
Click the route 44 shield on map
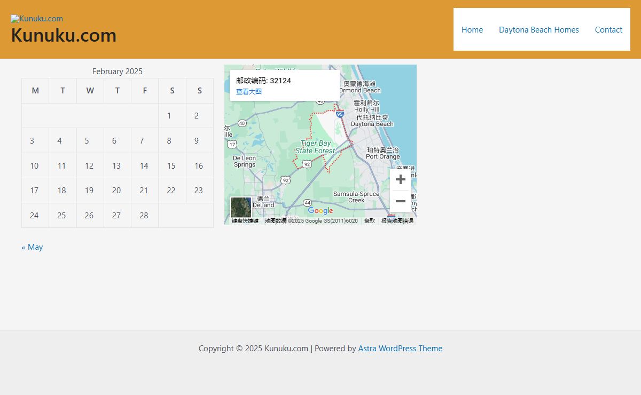[307, 203]
